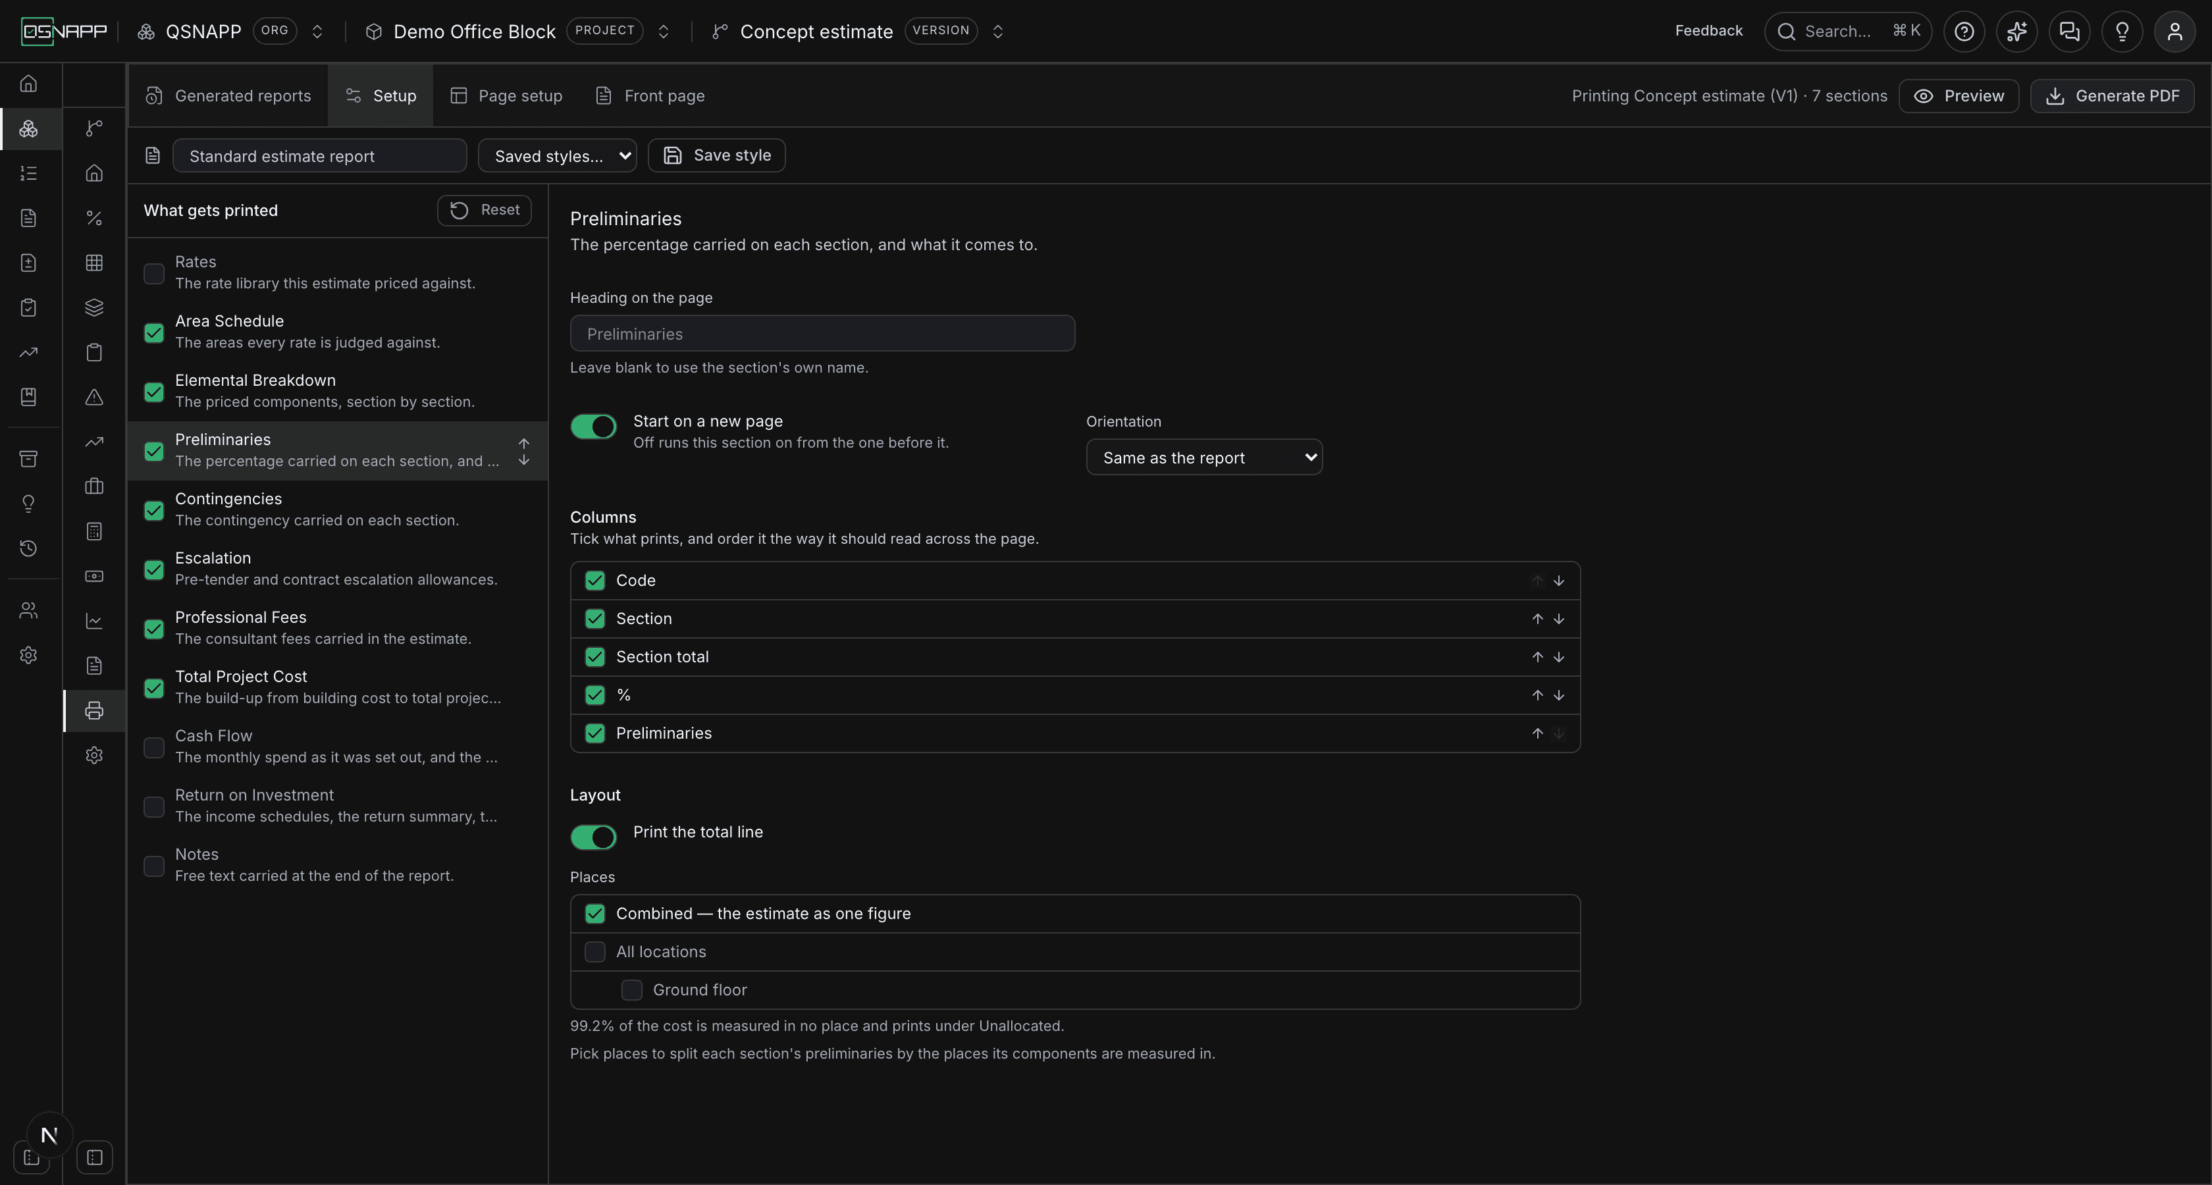
Task: Click the Save style button
Action: [x=716, y=155]
